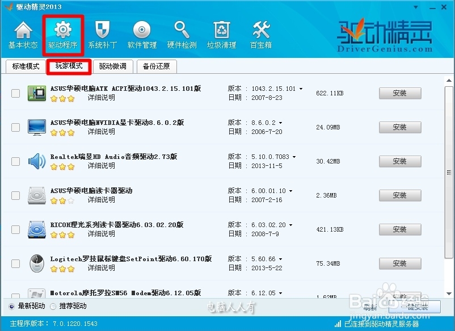
Task: Click the 主程序版本 7.0.1220.1543 status text
Action: click(x=54, y=324)
